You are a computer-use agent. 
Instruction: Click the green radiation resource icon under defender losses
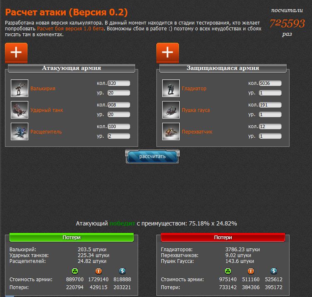228,271
